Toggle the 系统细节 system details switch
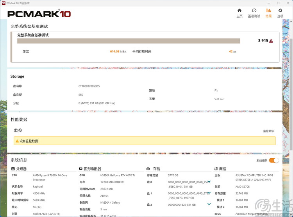Screen dimensions: 293x217 click(274, 161)
